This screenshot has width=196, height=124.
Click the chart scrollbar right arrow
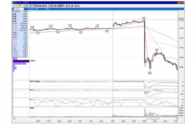(x=177, y=118)
